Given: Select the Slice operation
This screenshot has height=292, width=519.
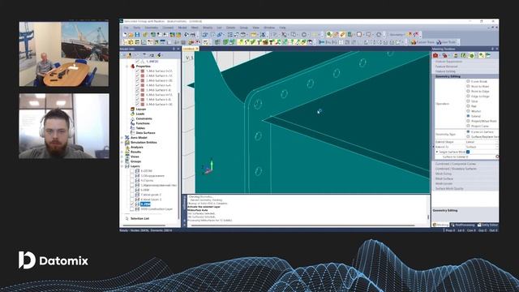Looking at the screenshot, I should click(468, 101).
